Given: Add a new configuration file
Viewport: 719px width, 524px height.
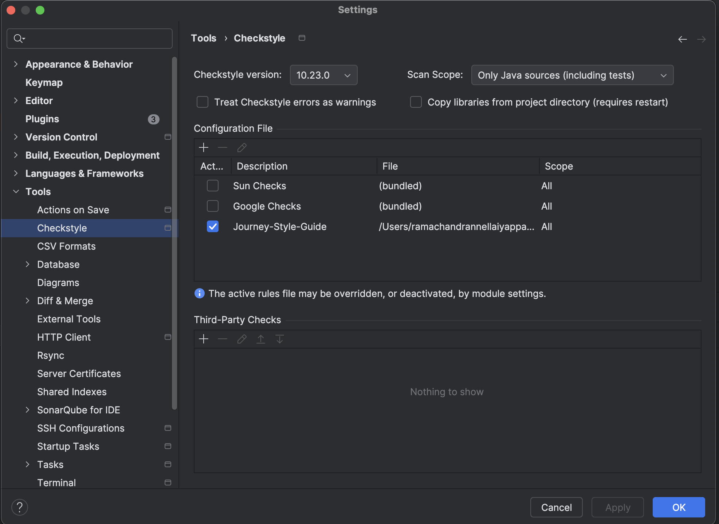Looking at the screenshot, I should [x=204, y=147].
